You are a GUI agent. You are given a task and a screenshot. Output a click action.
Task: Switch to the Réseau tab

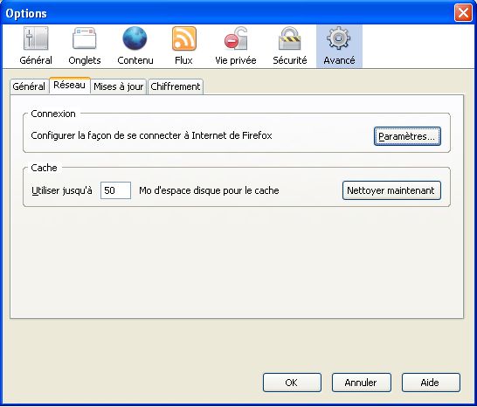tap(69, 86)
